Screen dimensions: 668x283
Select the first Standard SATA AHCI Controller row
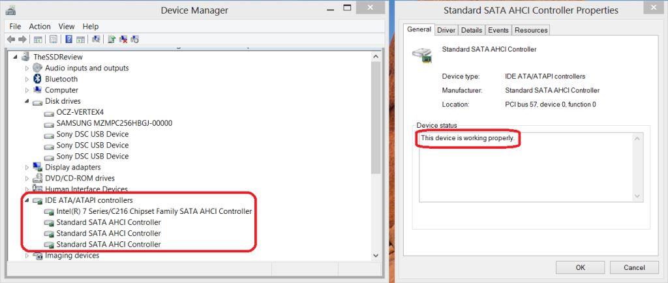pyautogui.click(x=109, y=222)
